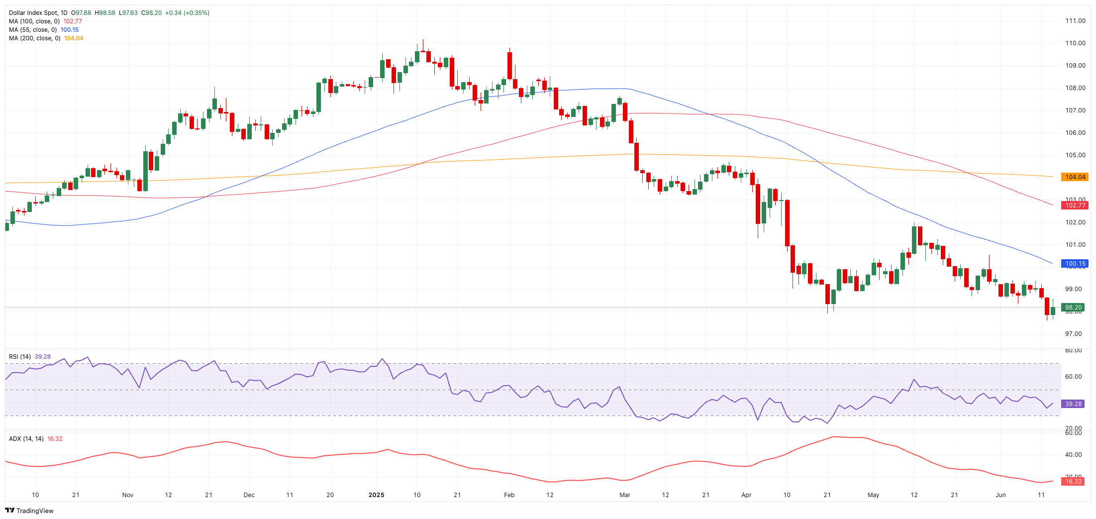Select the MA (55, close, 0) legend
Screen dimensions: 1096x519
pyautogui.click(x=33, y=30)
